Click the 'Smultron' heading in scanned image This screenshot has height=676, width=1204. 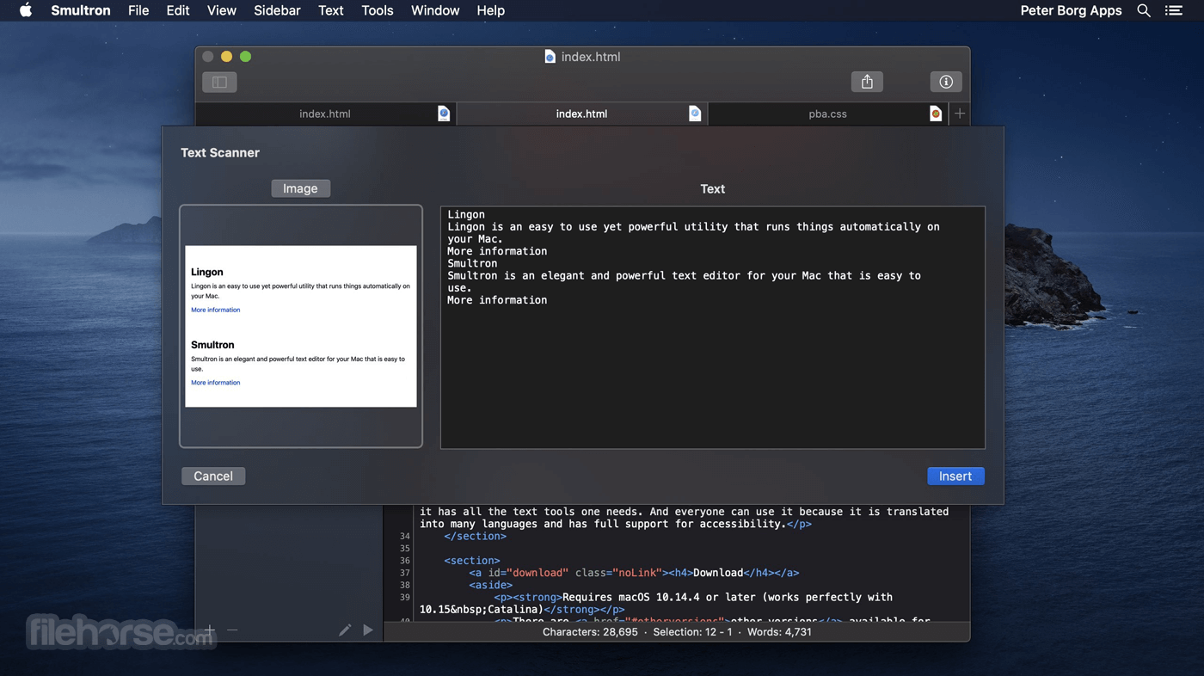(212, 345)
